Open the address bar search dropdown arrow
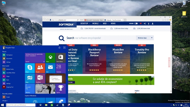Viewport: 190px width, 107px height. point(79,20)
